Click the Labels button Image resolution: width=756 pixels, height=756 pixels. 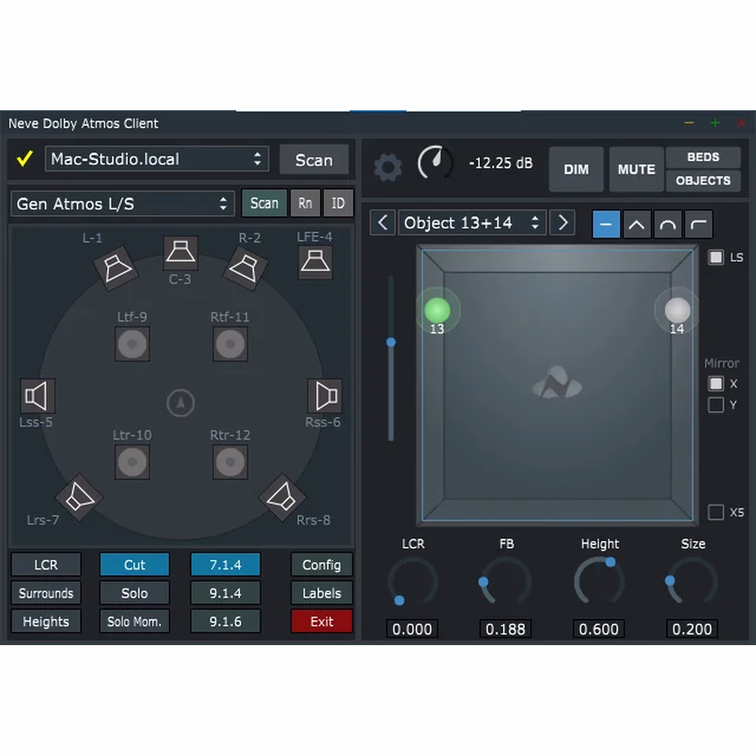321,593
